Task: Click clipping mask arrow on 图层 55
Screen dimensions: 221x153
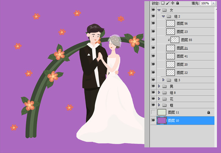Action: (169, 40)
